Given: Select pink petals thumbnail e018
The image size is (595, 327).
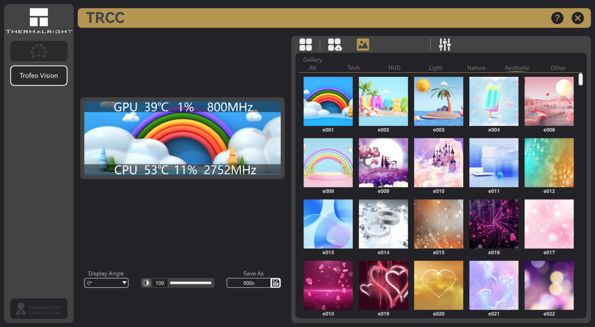Looking at the screenshot, I should (x=328, y=285).
